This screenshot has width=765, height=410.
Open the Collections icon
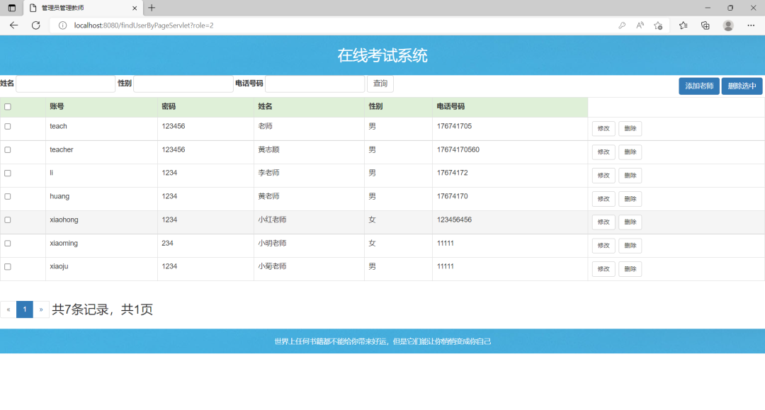[705, 25]
